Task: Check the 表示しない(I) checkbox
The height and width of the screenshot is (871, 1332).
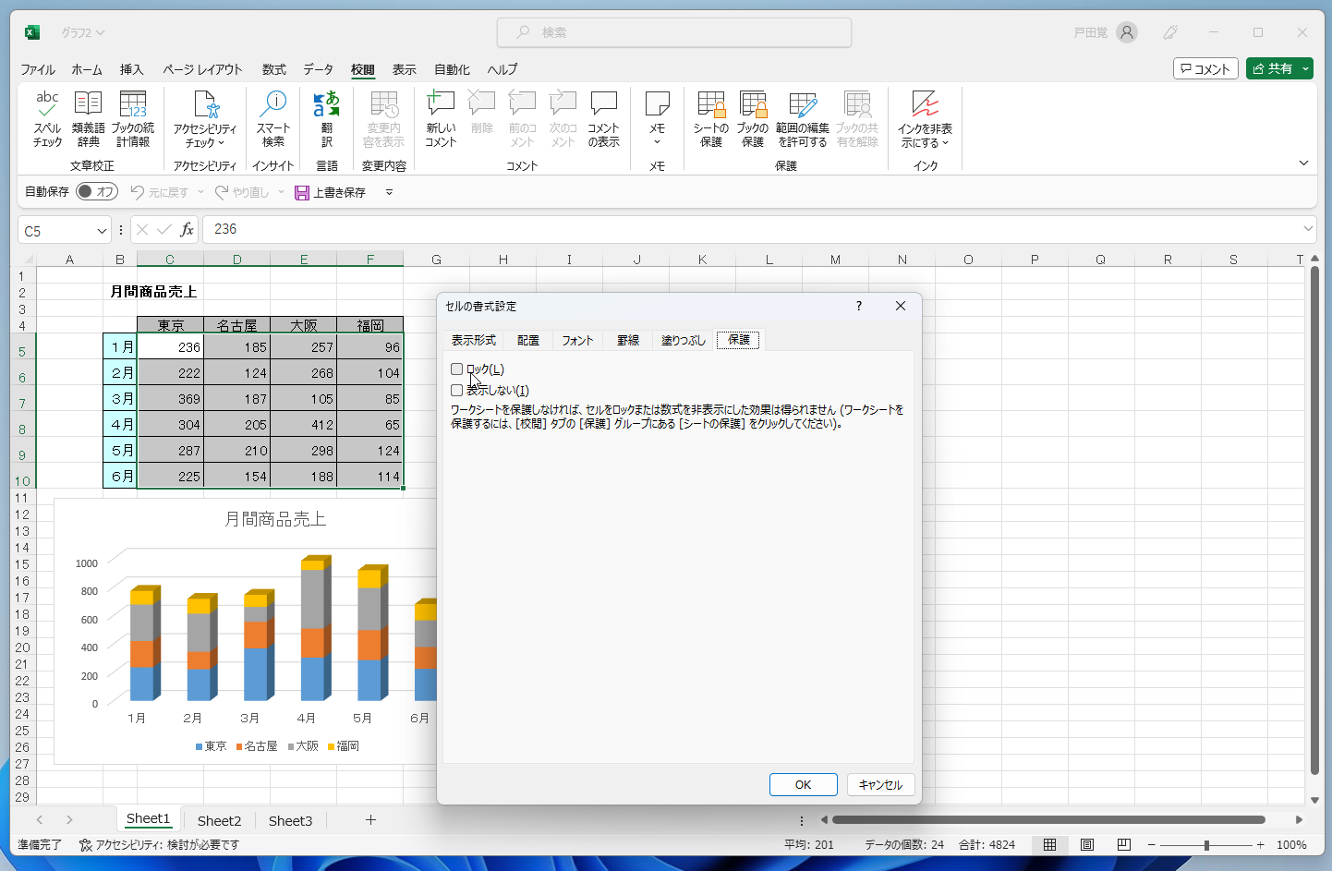Action: pos(456,391)
